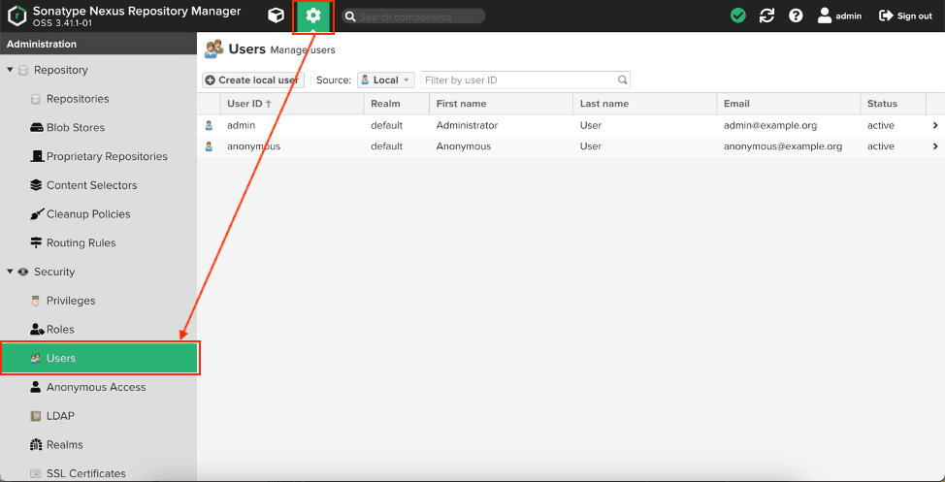Click the Content Selectors layers icon
This screenshot has height=482, width=945.
coord(36,185)
